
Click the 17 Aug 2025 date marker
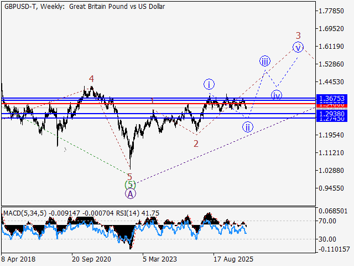pyautogui.click(x=233, y=259)
